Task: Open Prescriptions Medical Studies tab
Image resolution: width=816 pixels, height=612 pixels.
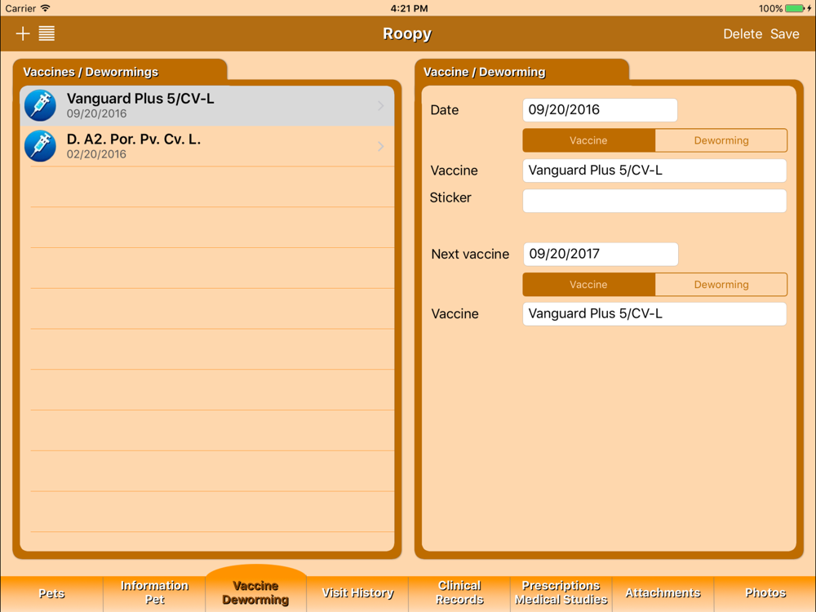Action: click(x=561, y=593)
